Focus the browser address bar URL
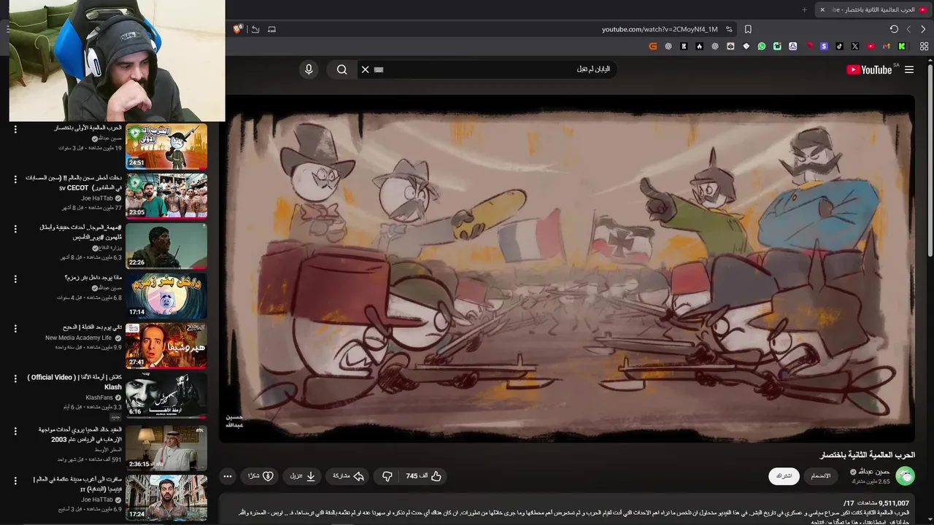Screen dimensions: 934x525 (660, 29)
